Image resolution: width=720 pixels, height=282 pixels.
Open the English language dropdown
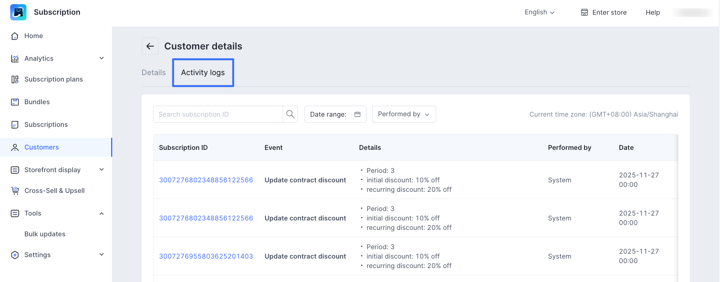click(x=539, y=12)
